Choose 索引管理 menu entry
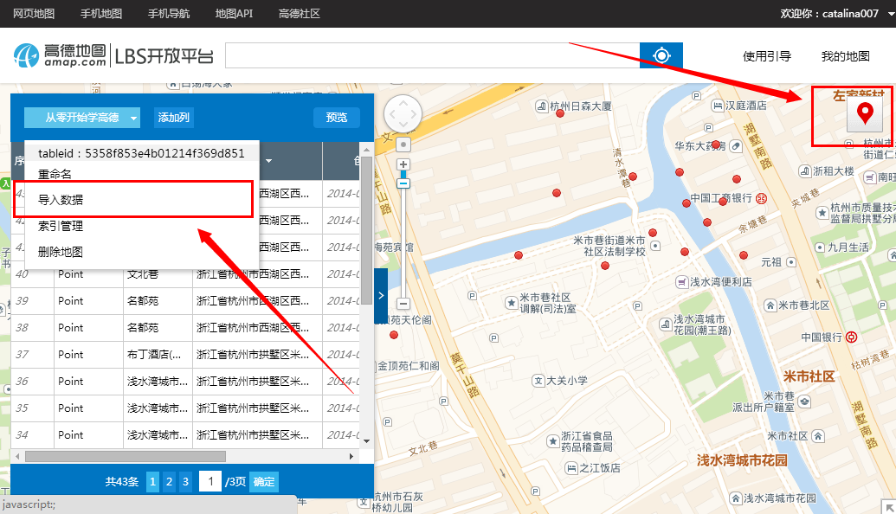This screenshot has height=514, width=896. pyautogui.click(x=61, y=226)
